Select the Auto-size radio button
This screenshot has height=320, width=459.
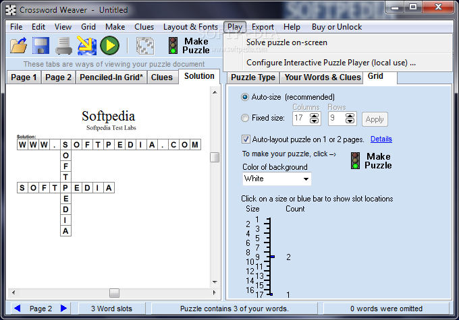tap(245, 97)
